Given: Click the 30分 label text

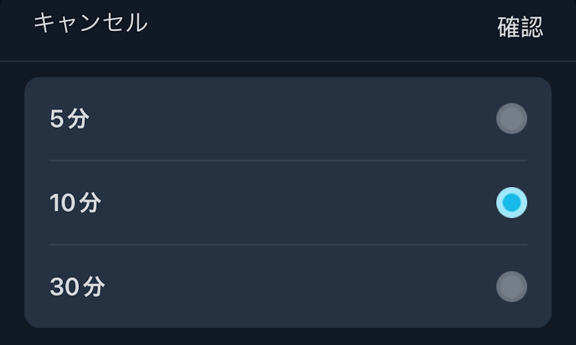Looking at the screenshot, I should 77,287.
